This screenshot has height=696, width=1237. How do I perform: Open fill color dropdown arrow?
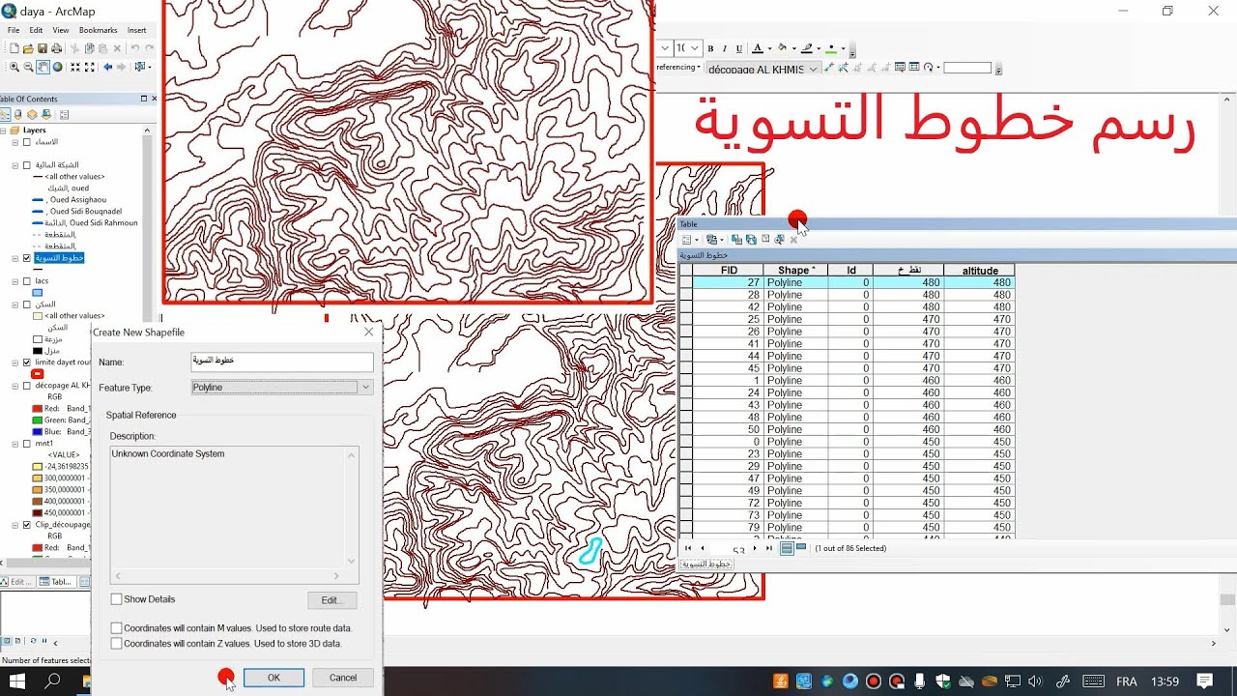click(x=794, y=48)
